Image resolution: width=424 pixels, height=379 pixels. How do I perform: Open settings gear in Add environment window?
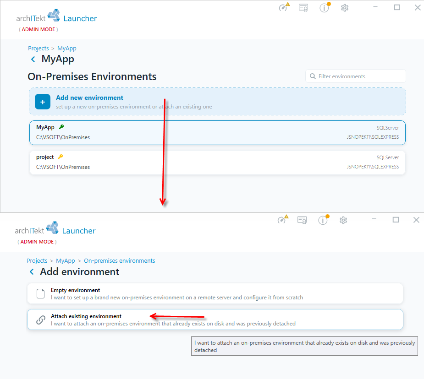(343, 220)
